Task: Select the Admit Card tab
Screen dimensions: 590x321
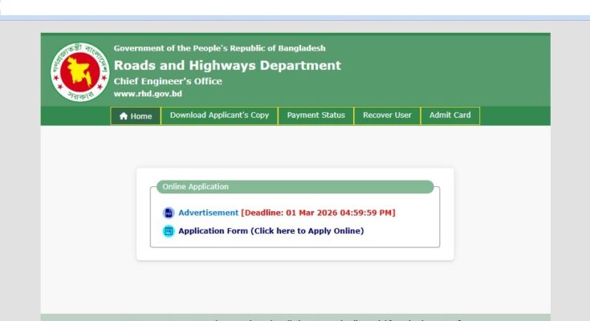Action: pyautogui.click(x=450, y=116)
